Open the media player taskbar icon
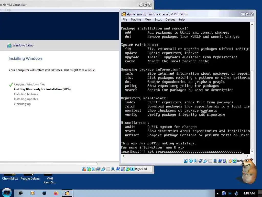Screen dimensions: 262x197 pos(32,193)
